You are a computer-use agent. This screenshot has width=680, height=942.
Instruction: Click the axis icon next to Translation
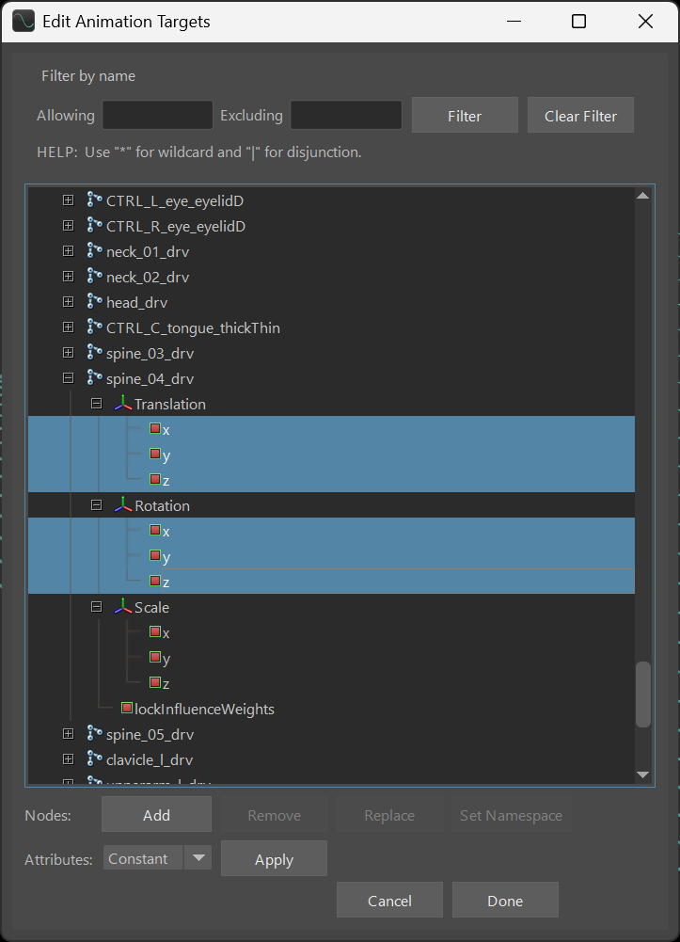click(123, 404)
